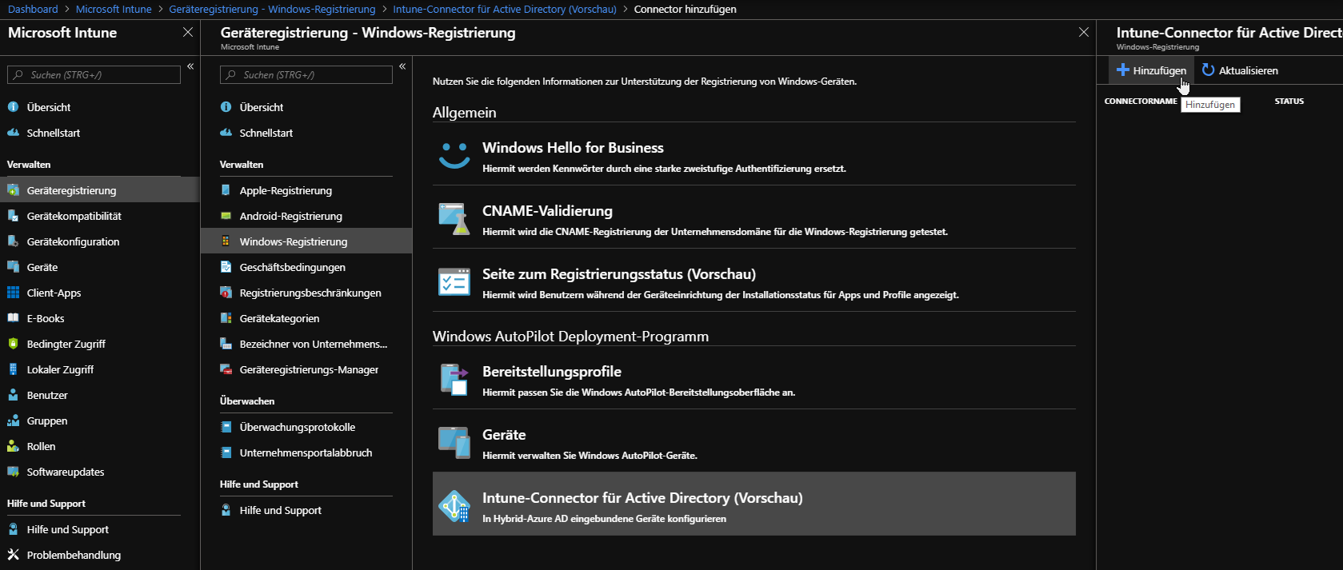Screen dimensions: 1343x570
Task: Click the Rollen icon
Action: click(13, 445)
